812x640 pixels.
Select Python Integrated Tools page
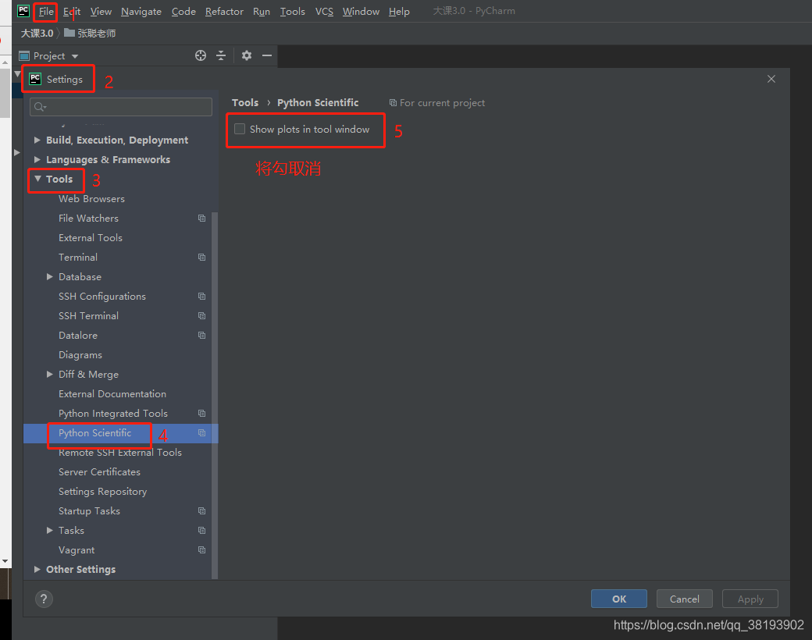[113, 413]
